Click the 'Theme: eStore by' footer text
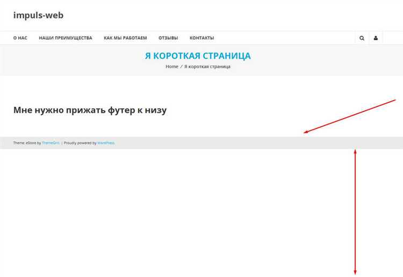Viewport: 403px width, 277px height. (x=27, y=143)
